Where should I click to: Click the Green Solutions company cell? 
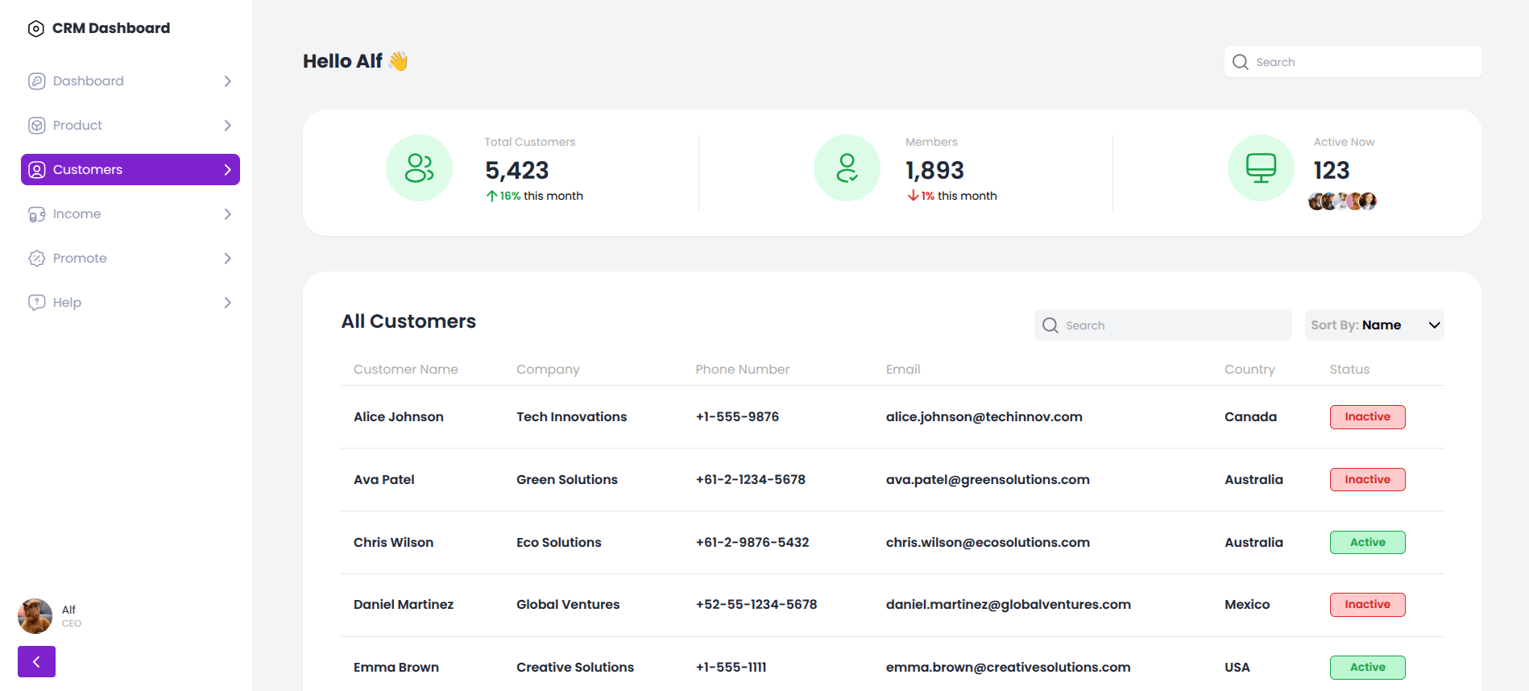[x=567, y=480]
